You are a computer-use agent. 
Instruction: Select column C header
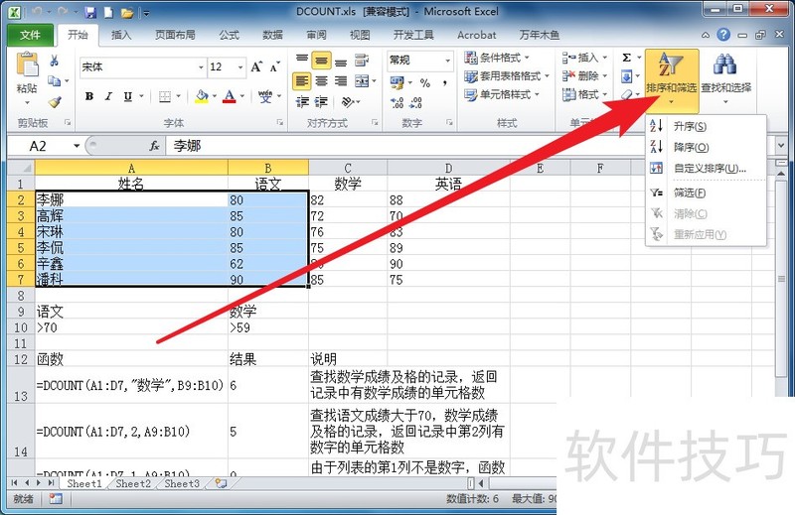348,168
